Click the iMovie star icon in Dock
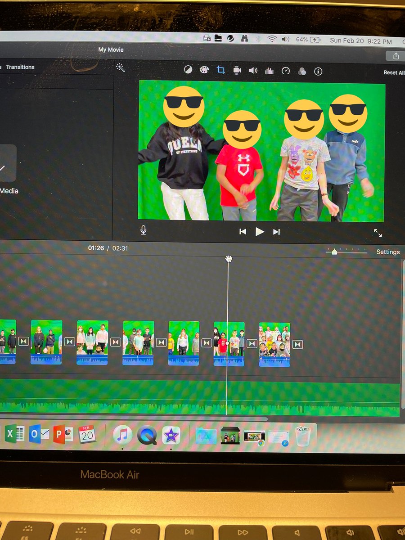This screenshot has width=405, height=540. click(x=171, y=436)
